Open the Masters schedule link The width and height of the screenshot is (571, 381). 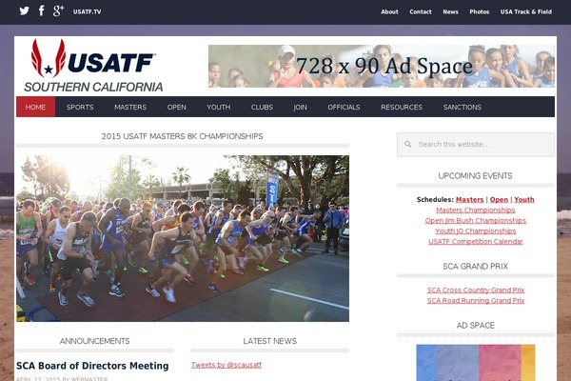(x=469, y=199)
